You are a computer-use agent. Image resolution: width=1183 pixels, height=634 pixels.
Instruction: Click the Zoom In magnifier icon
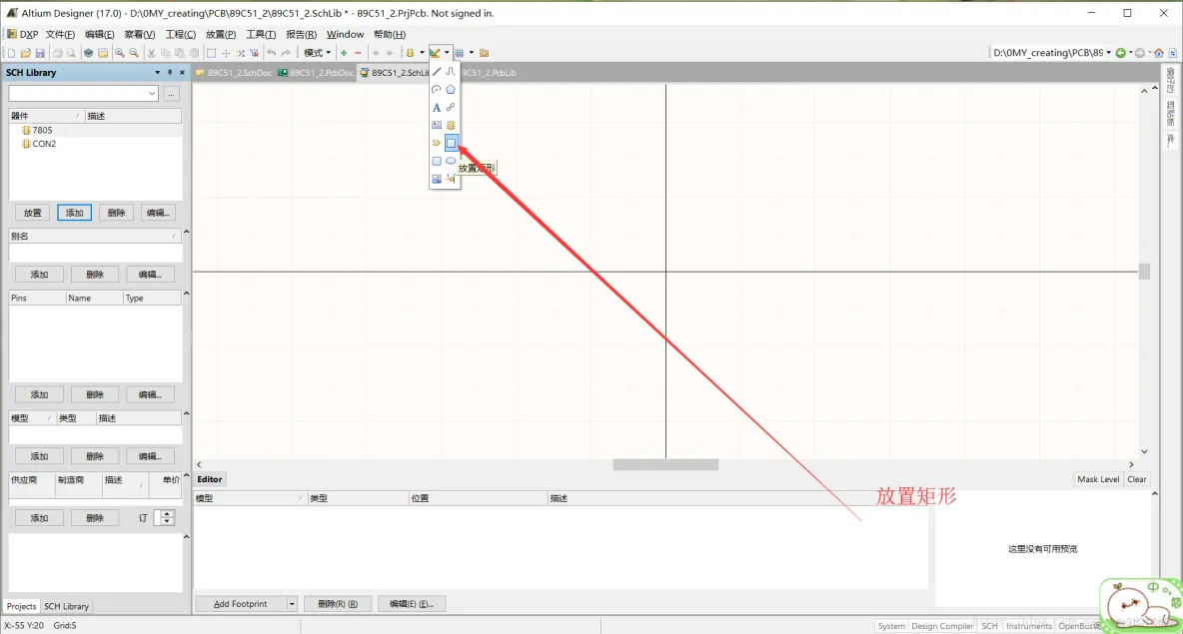[119, 53]
